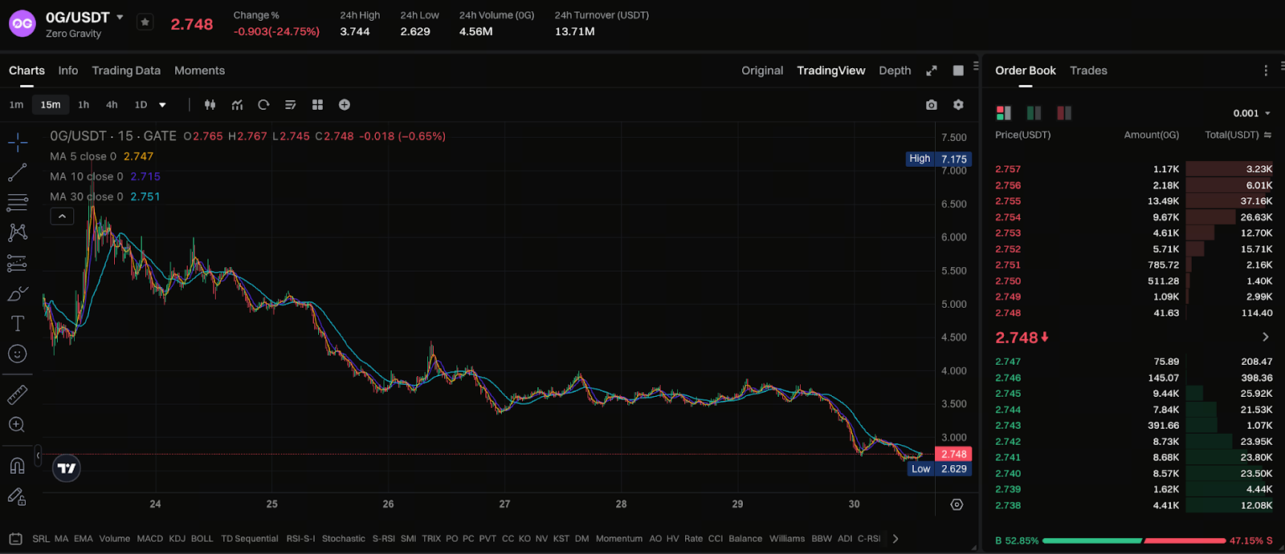Show more indicators with right chevron
This screenshot has height=554, width=1285.
tap(895, 539)
